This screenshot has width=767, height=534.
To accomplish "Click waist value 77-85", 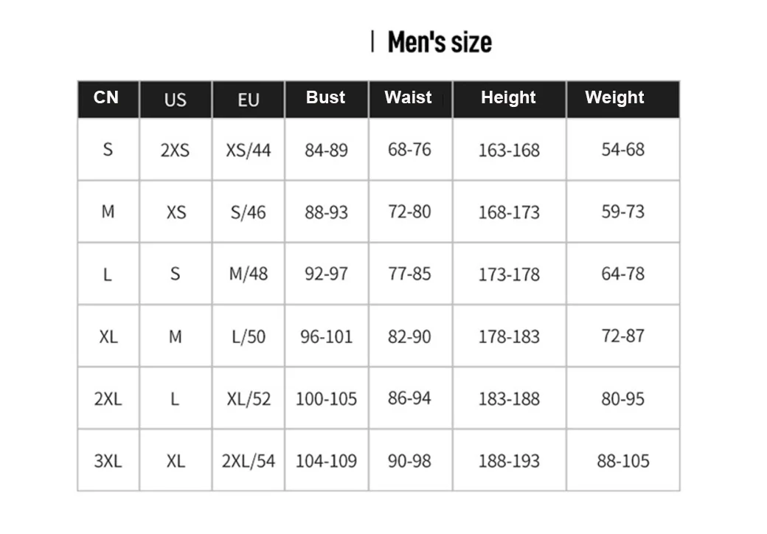I will [x=409, y=274].
